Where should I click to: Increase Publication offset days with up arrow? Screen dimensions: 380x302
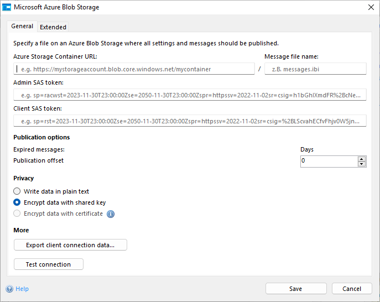362,159
